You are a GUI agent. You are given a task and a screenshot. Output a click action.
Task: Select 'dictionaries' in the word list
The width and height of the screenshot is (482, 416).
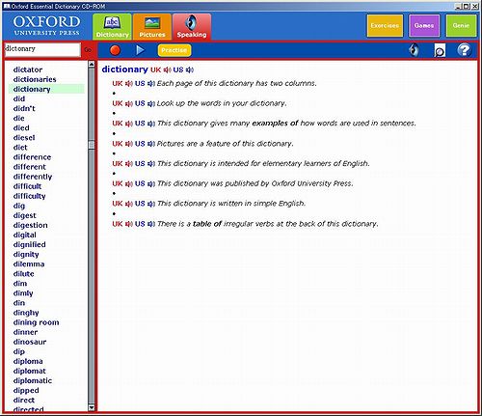35,79
